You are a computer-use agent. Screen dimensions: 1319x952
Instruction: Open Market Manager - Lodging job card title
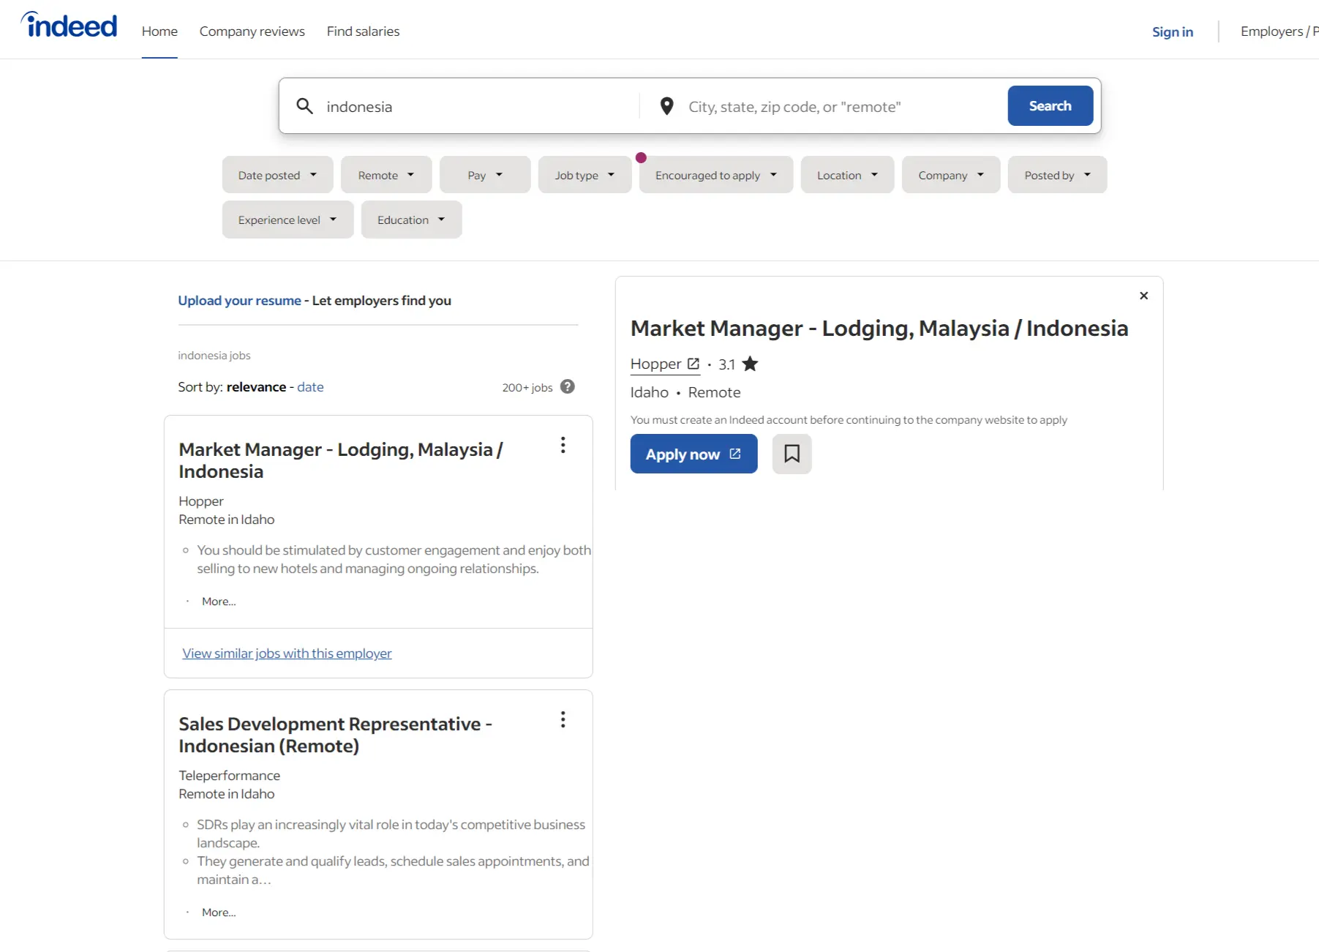click(340, 460)
